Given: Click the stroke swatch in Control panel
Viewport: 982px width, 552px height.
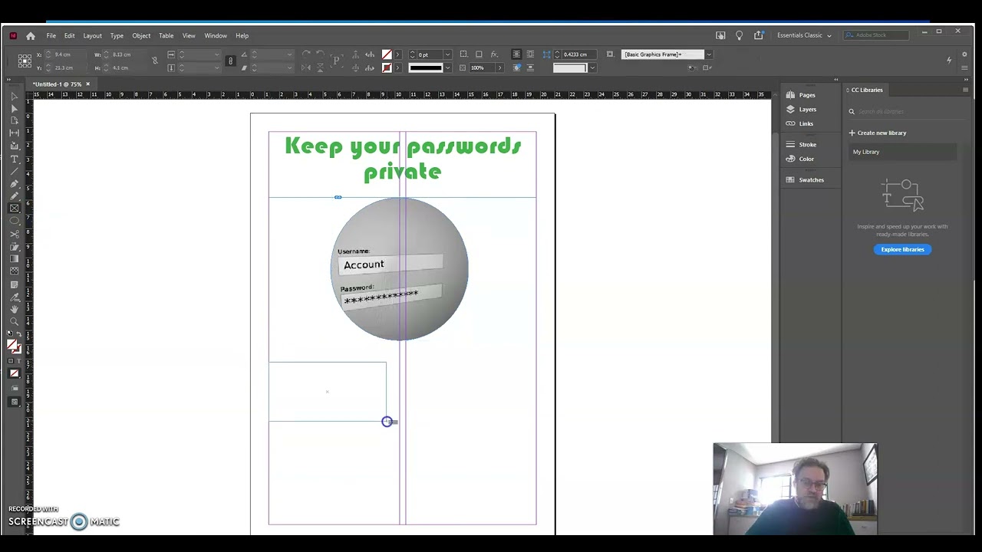Looking at the screenshot, I should (x=387, y=67).
